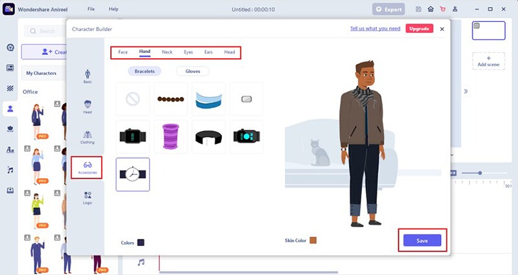The width and height of the screenshot is (518, 275).
Task: Adjust the timeline zoom slider
Action: pos(480,173)
